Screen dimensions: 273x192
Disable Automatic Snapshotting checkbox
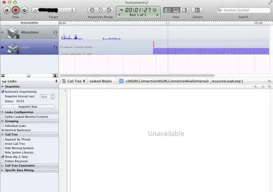coord(3,92)
